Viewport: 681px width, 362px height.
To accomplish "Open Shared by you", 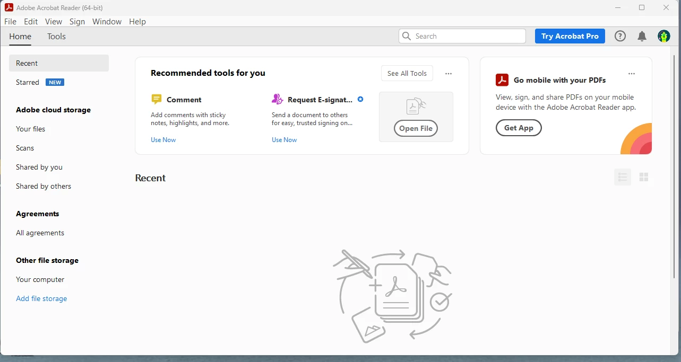I will [39, 167].
